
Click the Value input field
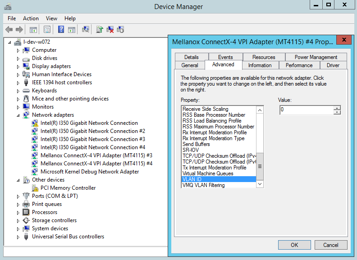coord(307,110)
